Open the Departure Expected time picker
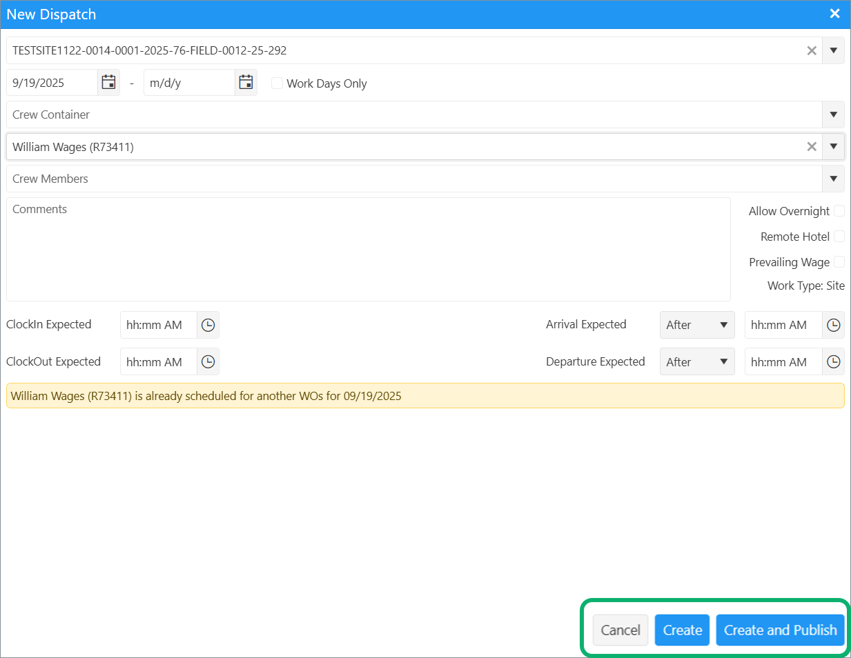Screen dimensions: 851x658 [834, 362]
